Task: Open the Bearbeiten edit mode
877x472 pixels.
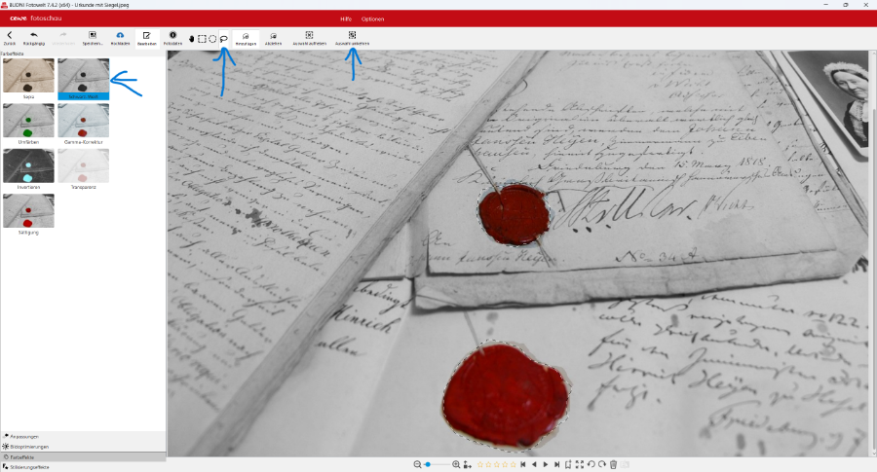Action: tap(146, 38)
